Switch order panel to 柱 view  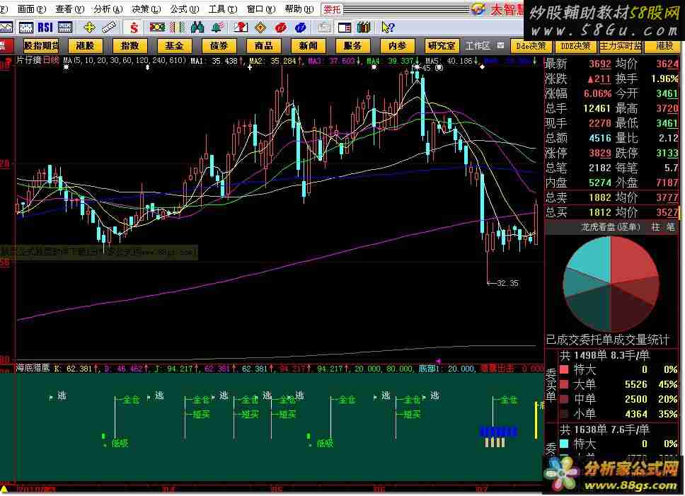coord(655,227)
